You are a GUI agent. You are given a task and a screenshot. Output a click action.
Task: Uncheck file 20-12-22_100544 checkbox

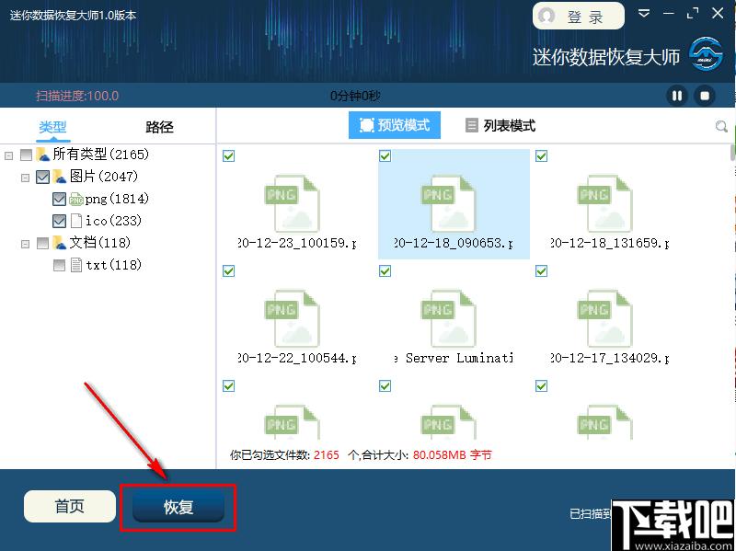point(228,270)
